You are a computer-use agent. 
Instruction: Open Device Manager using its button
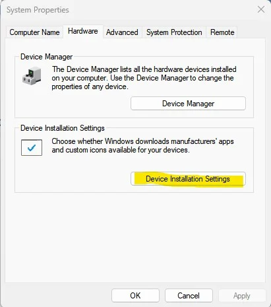pos(188,104)
